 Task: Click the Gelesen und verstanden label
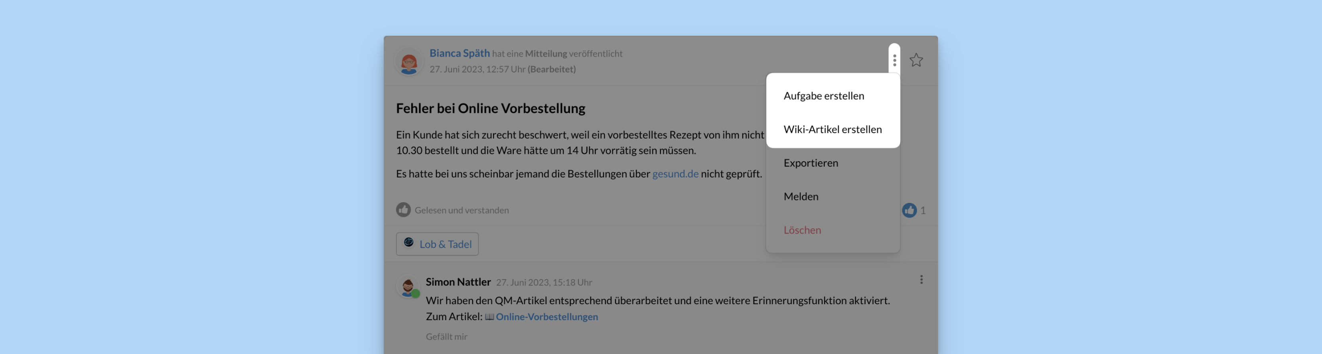click(x=462, y=210)
